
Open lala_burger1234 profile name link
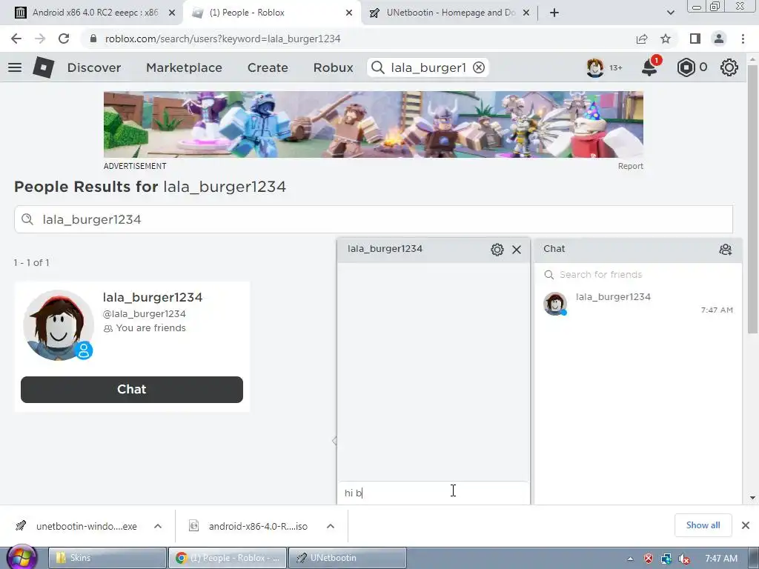coord(153,297)
